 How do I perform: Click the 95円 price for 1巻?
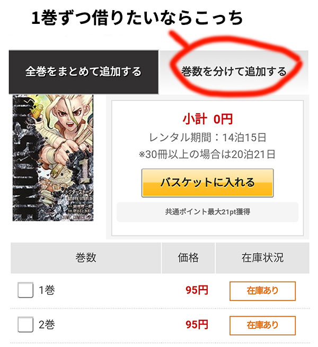pyautogui.click(x=197, y=290)
